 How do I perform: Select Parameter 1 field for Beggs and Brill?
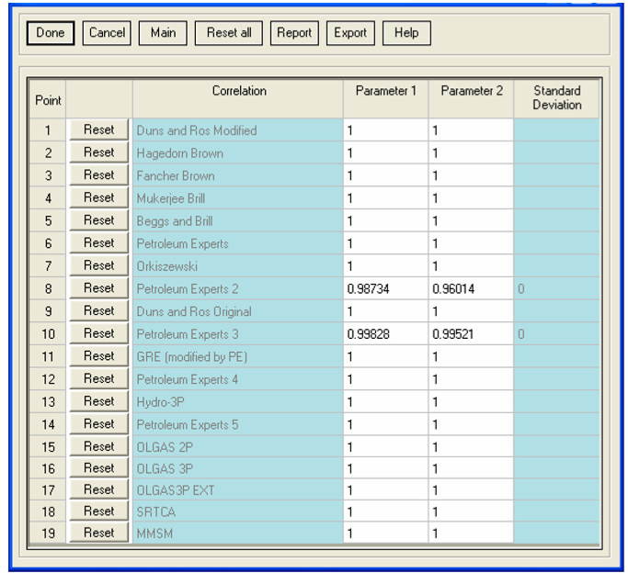(x=385, y=220)
